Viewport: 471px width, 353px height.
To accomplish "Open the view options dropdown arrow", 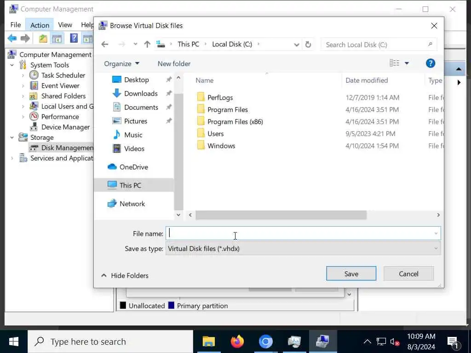I will [x=407, y=63].
